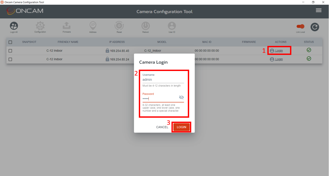Image resolution: width=329 pixels, height=176 pixels.
Task: Click the Login All icon
Action: [14, 26]
